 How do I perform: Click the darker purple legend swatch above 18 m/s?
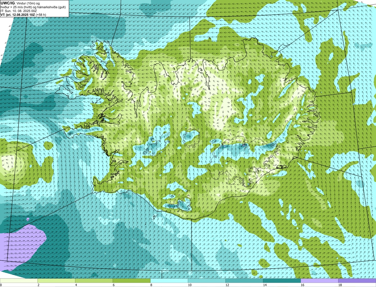click(357, 281)
